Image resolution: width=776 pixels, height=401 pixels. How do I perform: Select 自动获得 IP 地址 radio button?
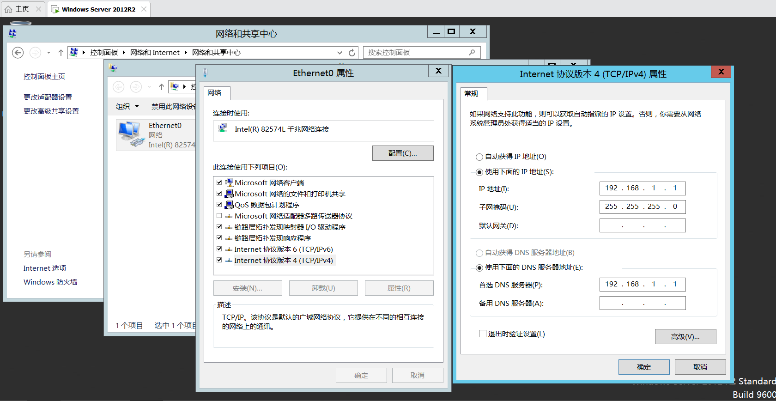coord(479,157)
